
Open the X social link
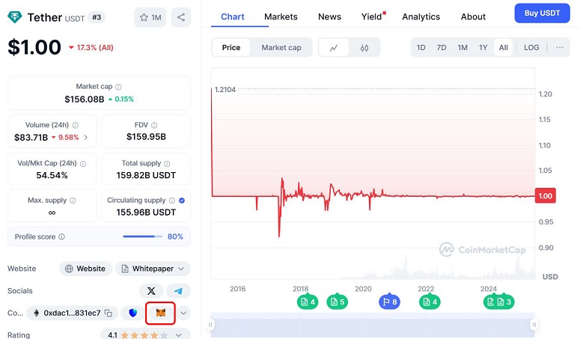[151, 291]
